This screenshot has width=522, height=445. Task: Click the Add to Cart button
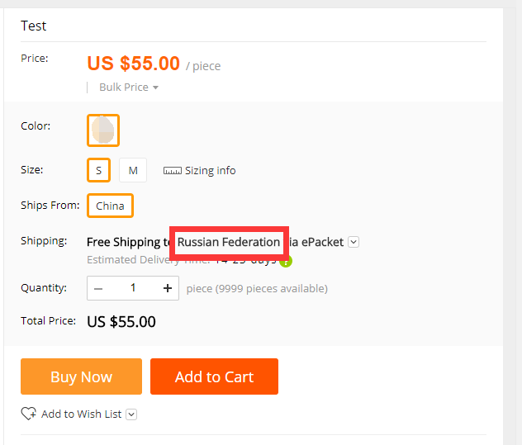point(214,376)
